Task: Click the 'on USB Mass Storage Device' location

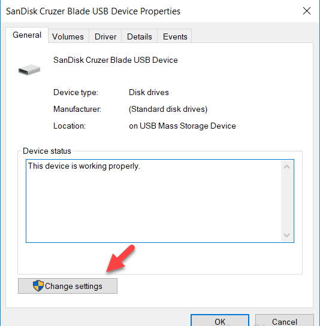Action: tap(182, 126)
